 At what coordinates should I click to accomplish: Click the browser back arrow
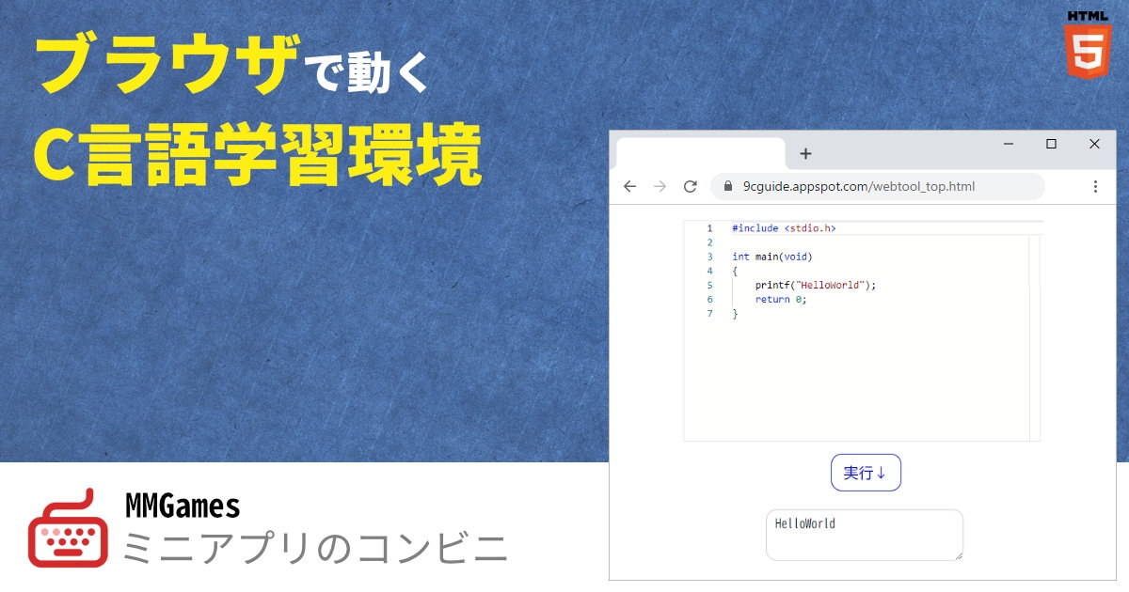click(629, 186)
